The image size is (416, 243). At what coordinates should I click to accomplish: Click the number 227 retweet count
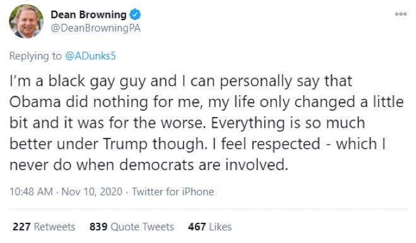pos(21,227)
